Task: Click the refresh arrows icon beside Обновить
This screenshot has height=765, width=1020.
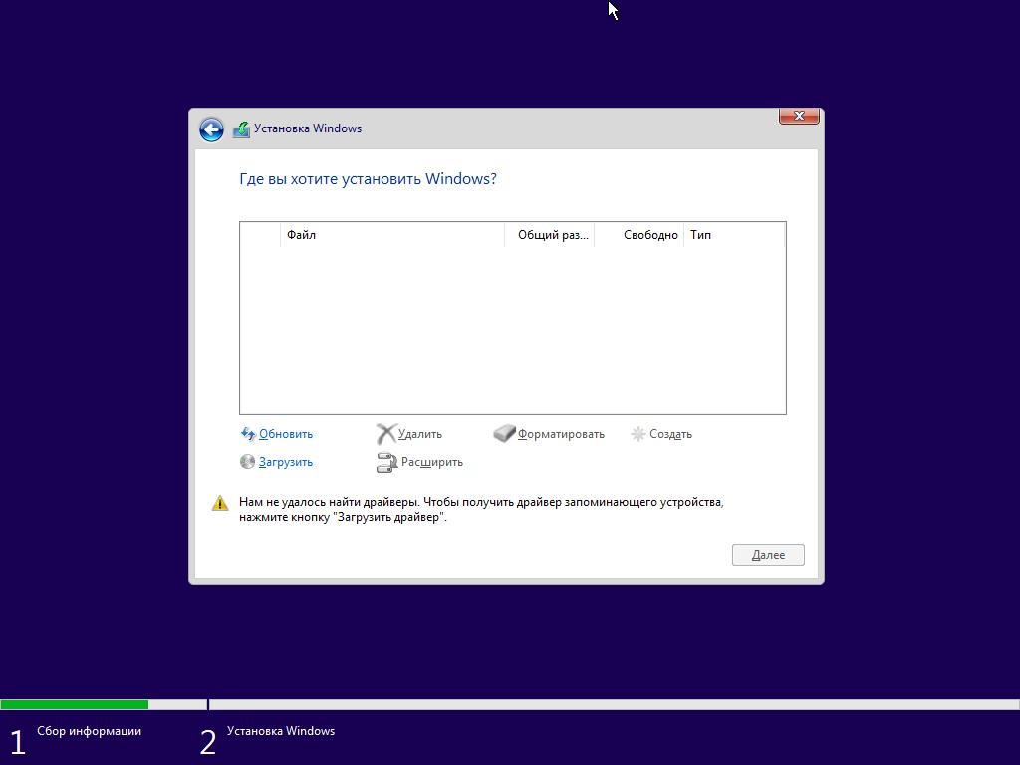Action: click(248, 434)
